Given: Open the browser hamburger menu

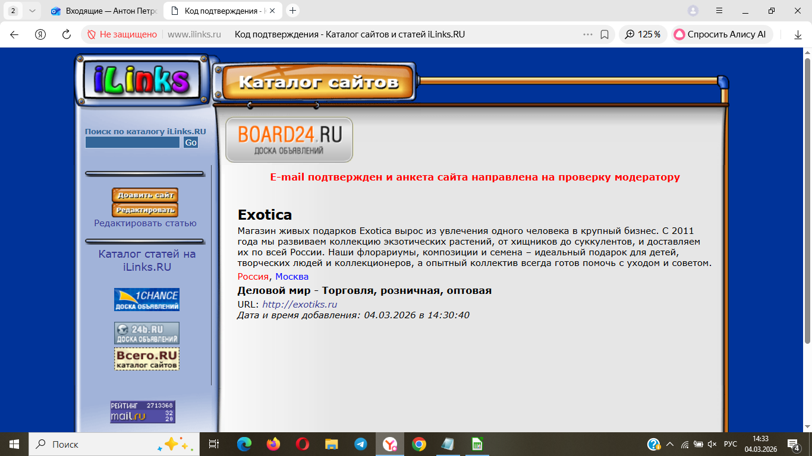Looking at the screenshot, I should (x=719, y=11).
